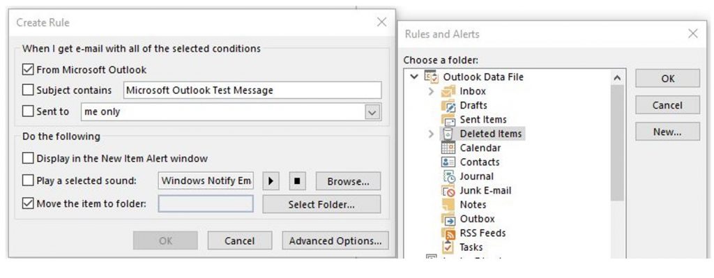Screen dimensions: 714x278
Task: Select Deleted Items in folder list
Action: [491, 134]
